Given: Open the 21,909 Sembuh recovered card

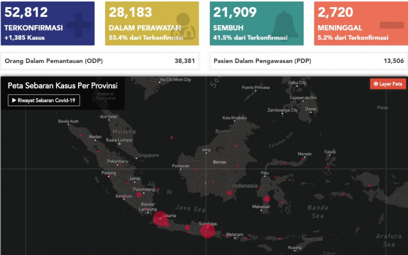Looking at the screenshot, I should point(257,23).
